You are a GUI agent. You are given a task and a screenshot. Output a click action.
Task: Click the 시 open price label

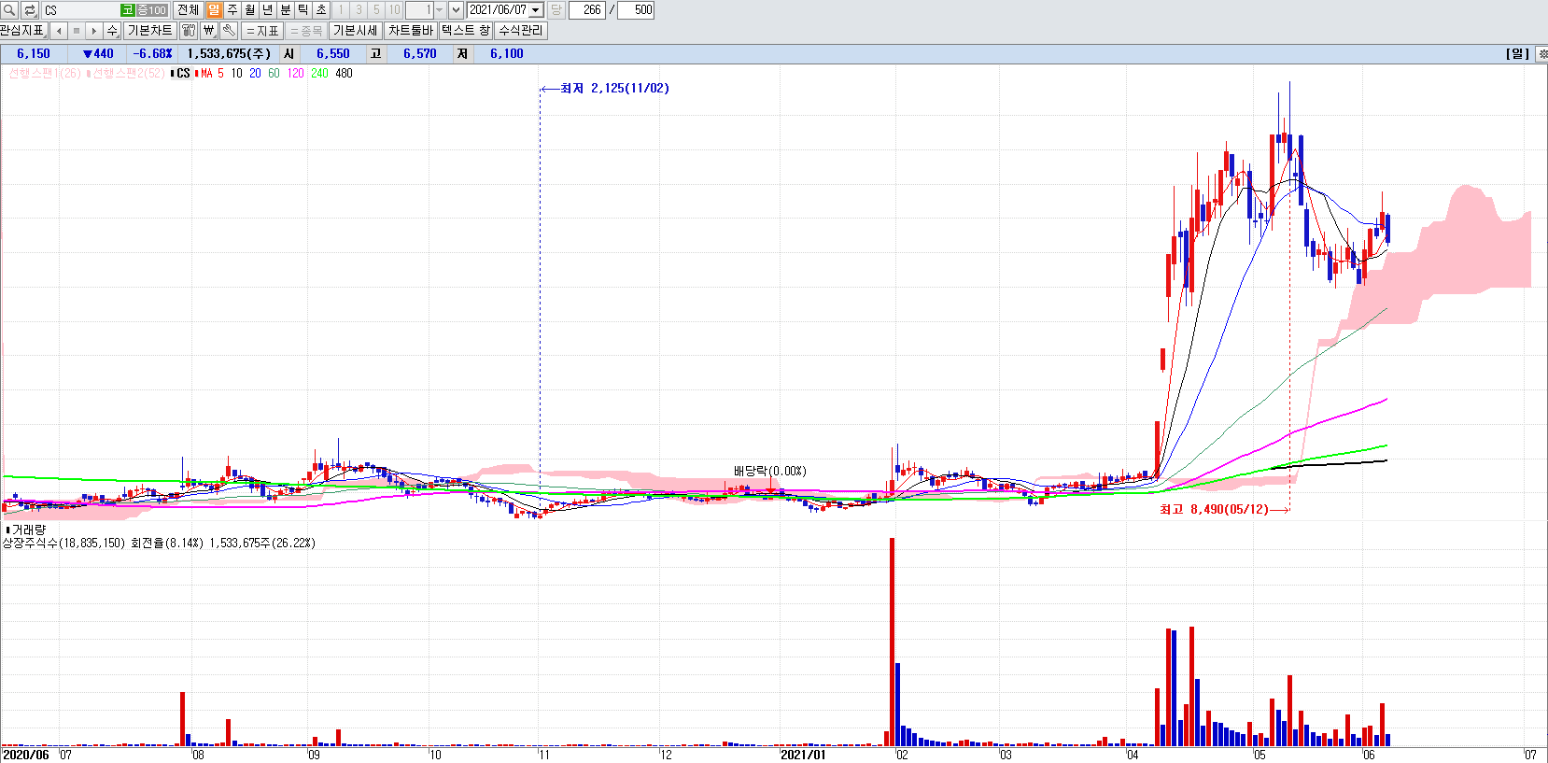[289, 54]
